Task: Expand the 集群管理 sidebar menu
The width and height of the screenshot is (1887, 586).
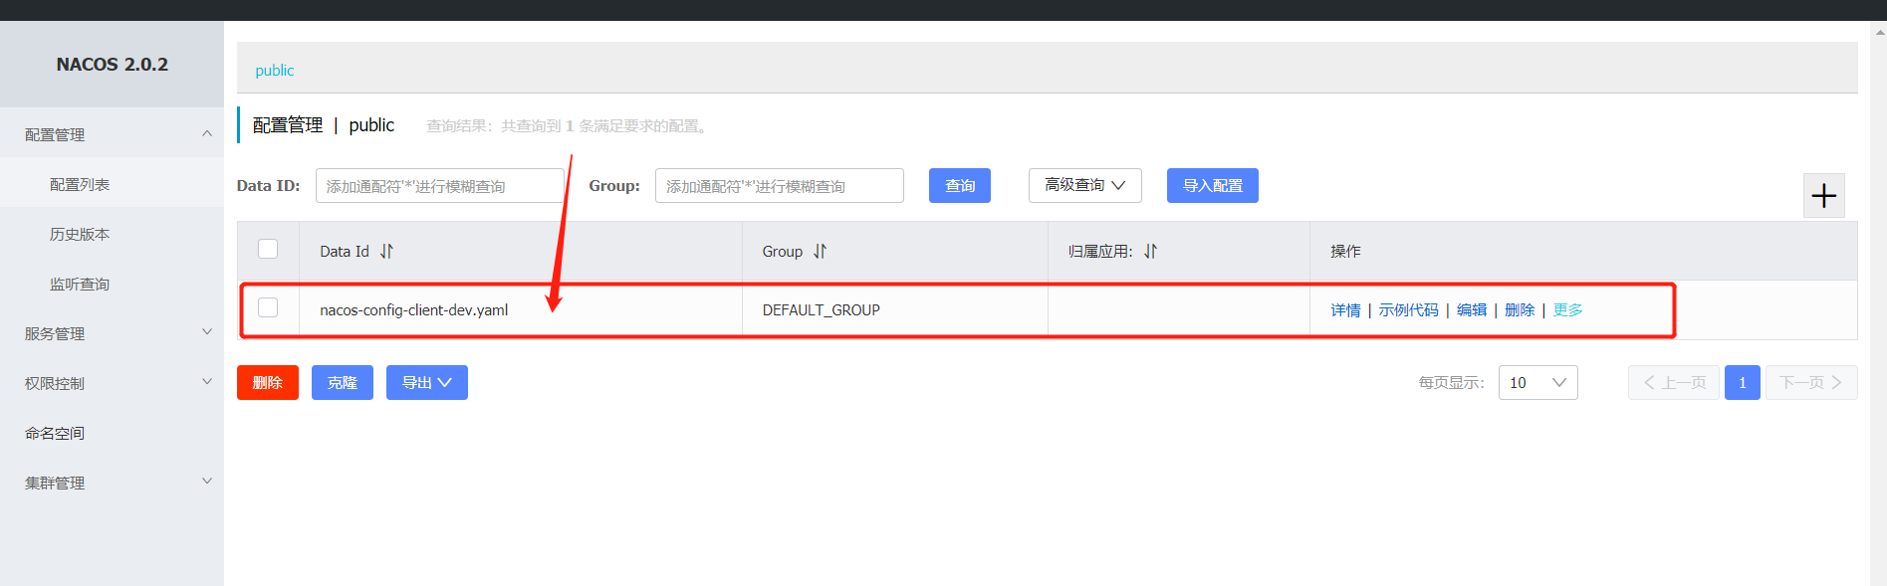Action: pos(207,482)
